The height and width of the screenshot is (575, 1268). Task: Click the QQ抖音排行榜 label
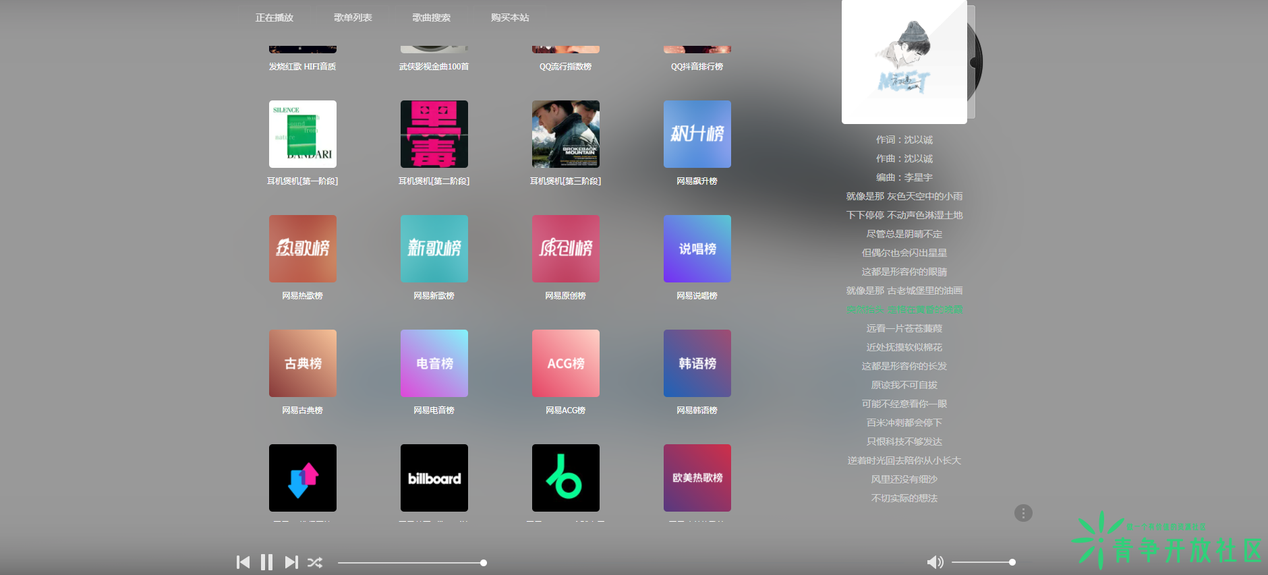coord(697,67)
